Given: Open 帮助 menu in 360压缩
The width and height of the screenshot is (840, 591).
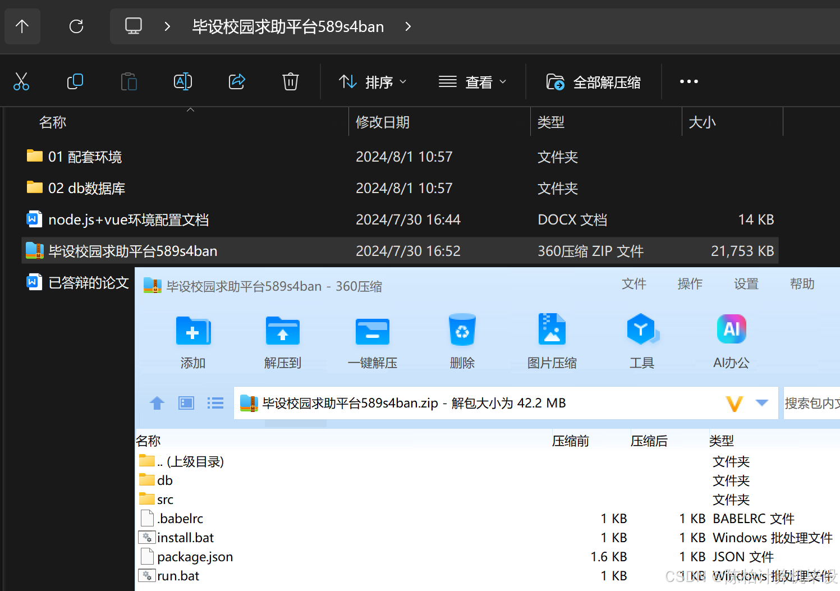Looking at the screenshot, I should 802,284.
